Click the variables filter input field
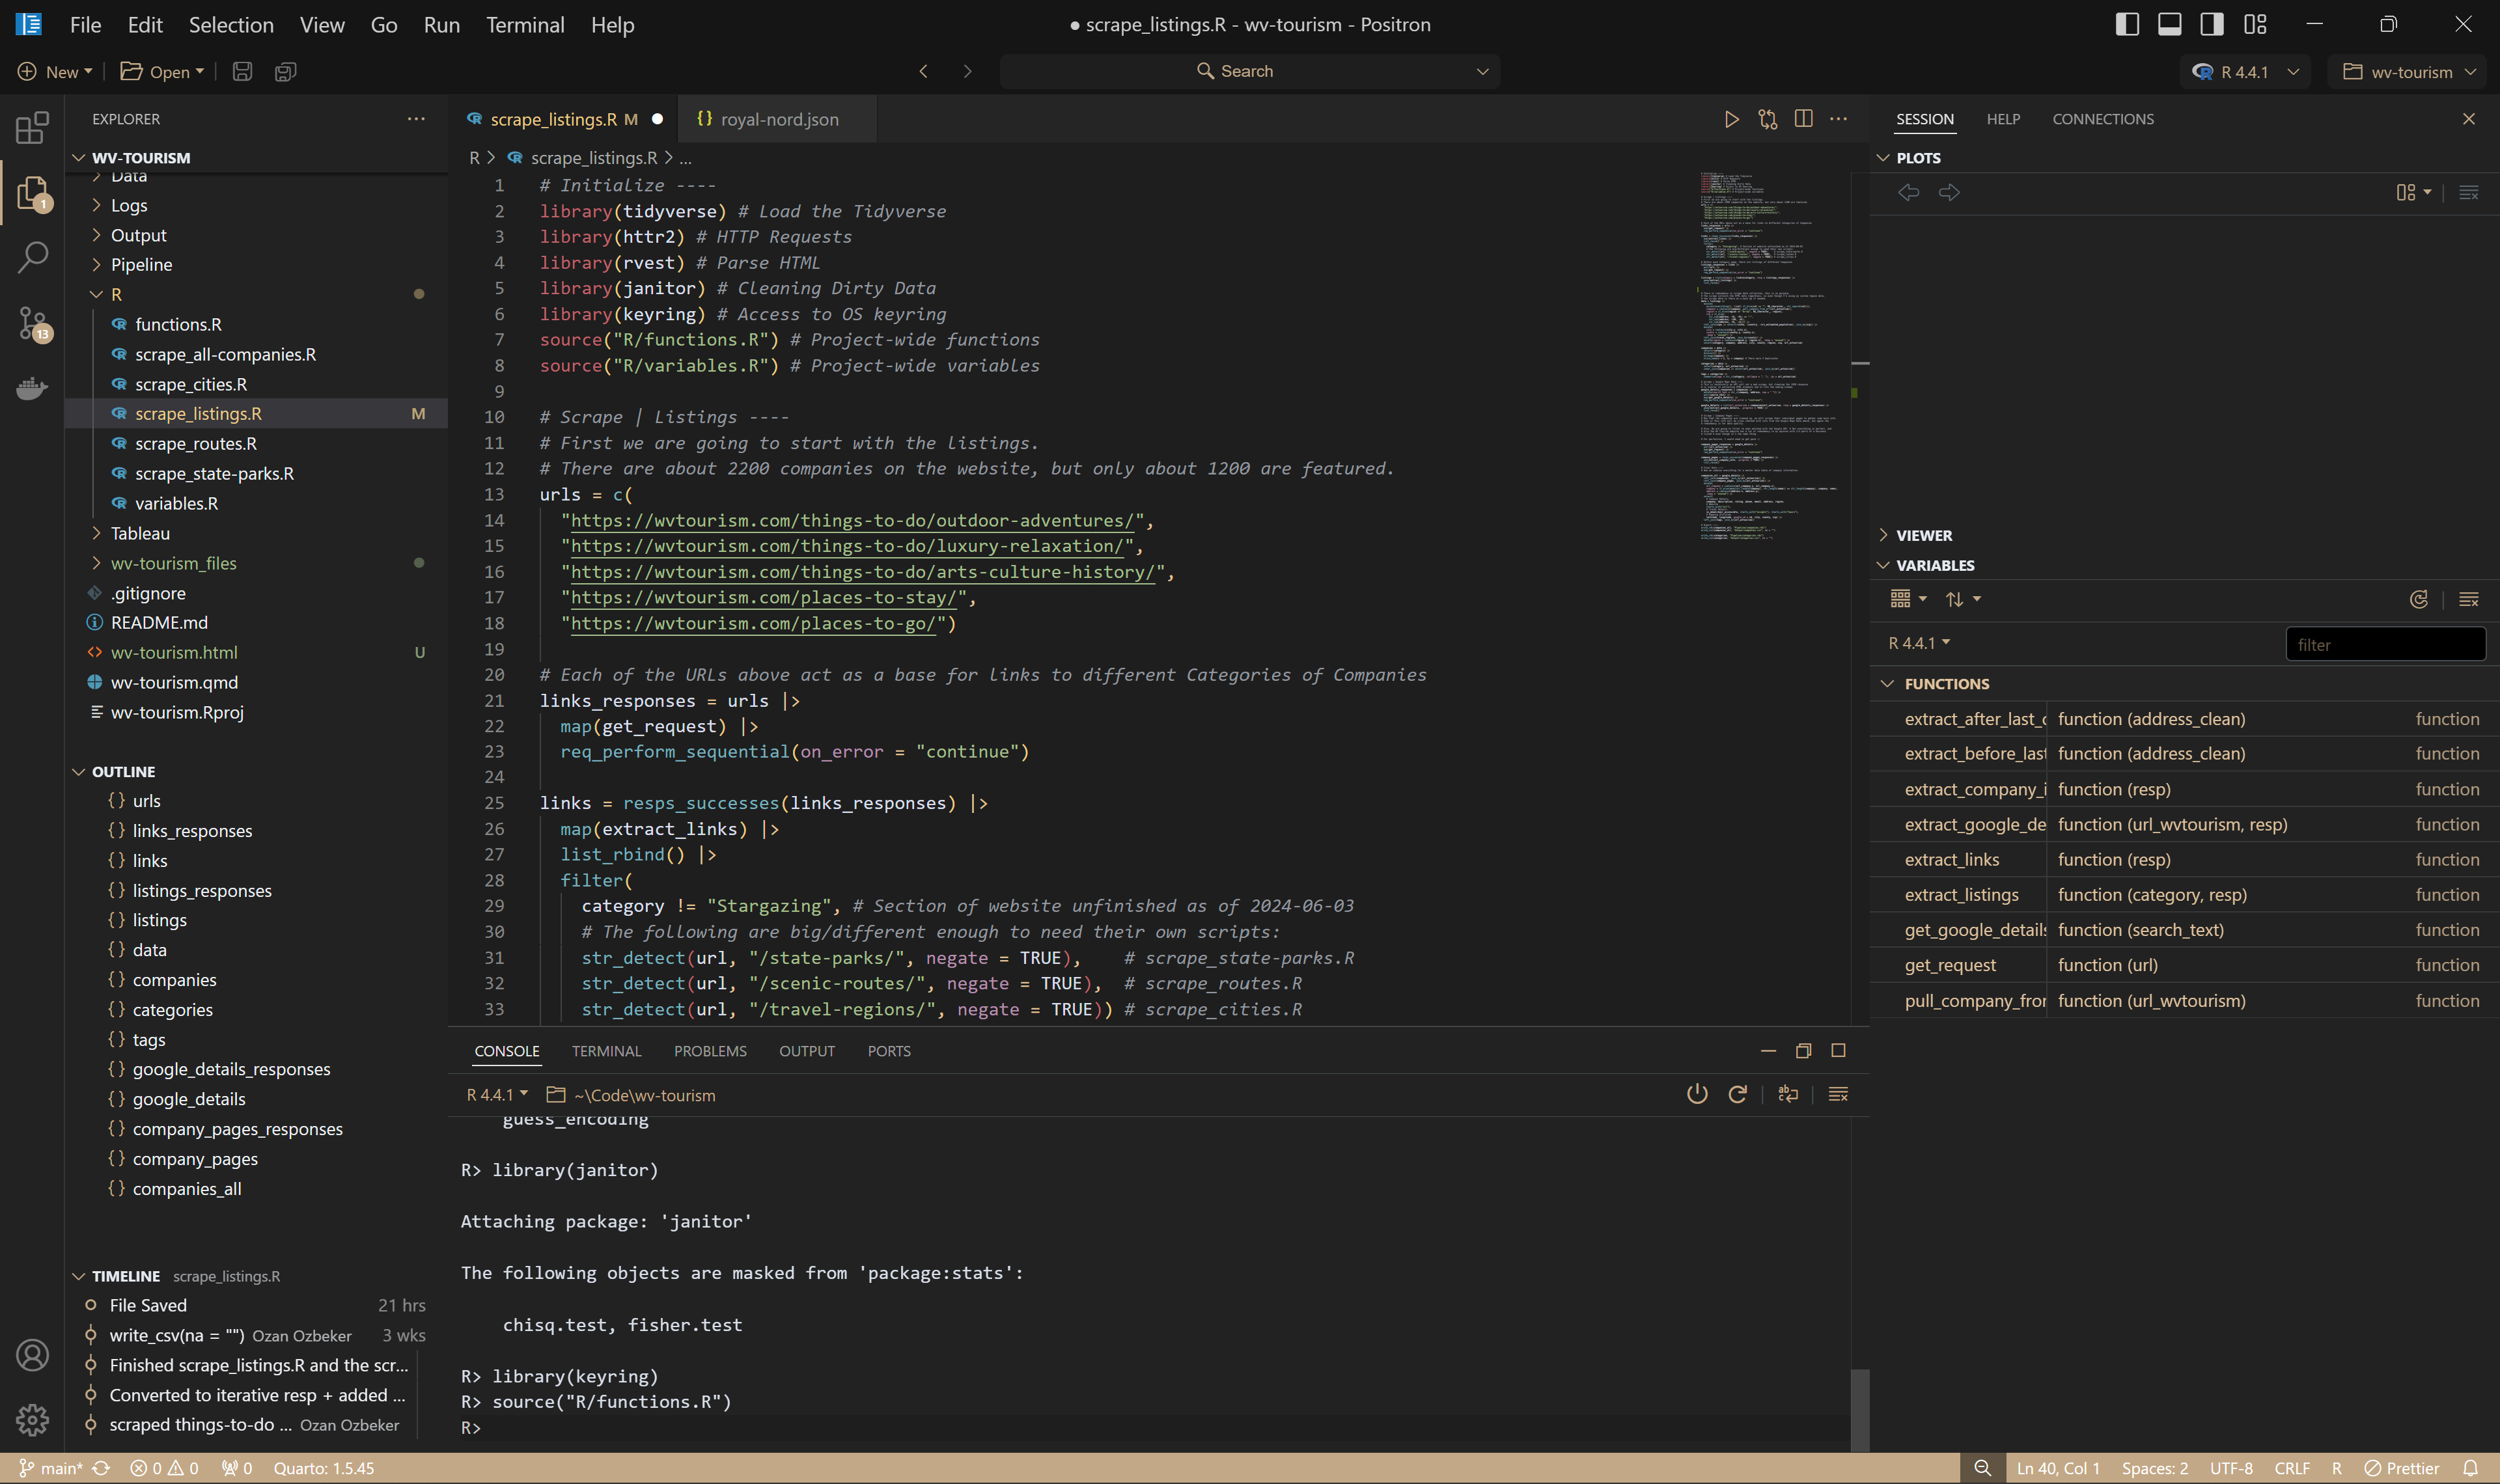 coord(2385,644)
